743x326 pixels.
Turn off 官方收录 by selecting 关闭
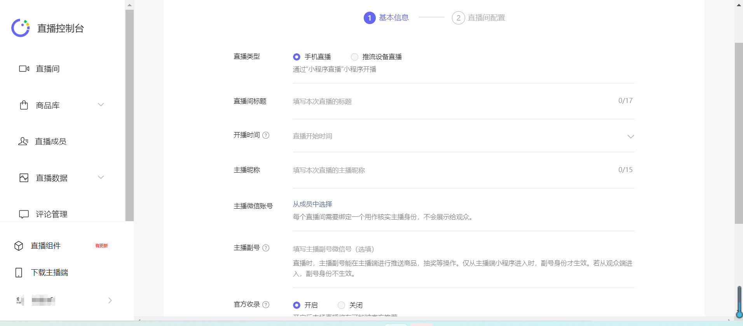[341, 305]
